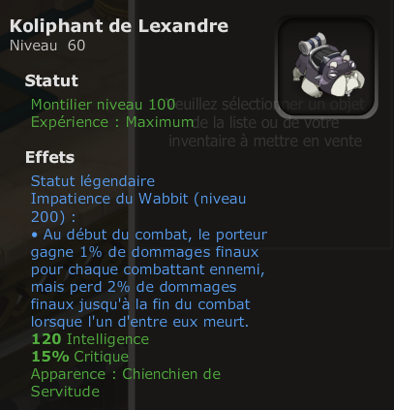Click 'pour chaque combattant ennemi' text

148,269
